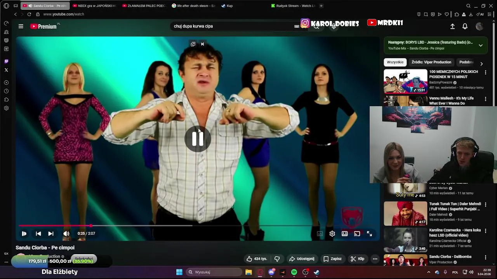
Task: Dislike the video
Action: 277,259
